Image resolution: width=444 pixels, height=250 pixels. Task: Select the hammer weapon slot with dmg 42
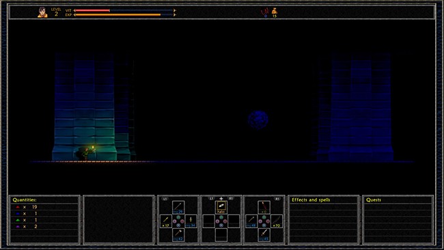pyautogui.click(x=178, y=235)
